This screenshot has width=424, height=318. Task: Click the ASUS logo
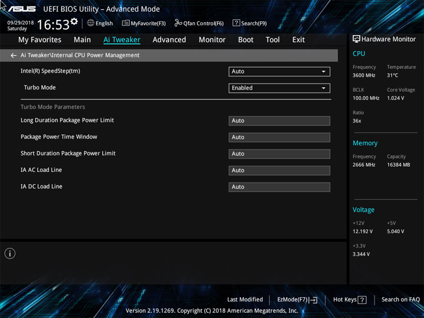tap(22, 9)
